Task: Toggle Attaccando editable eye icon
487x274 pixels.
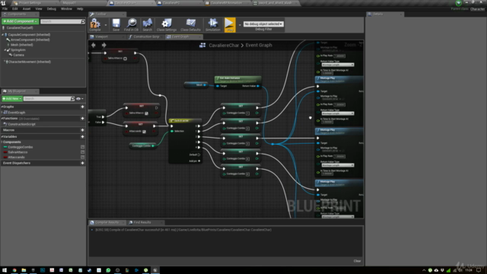Action: pyautogui.click(x=83, y=158)
